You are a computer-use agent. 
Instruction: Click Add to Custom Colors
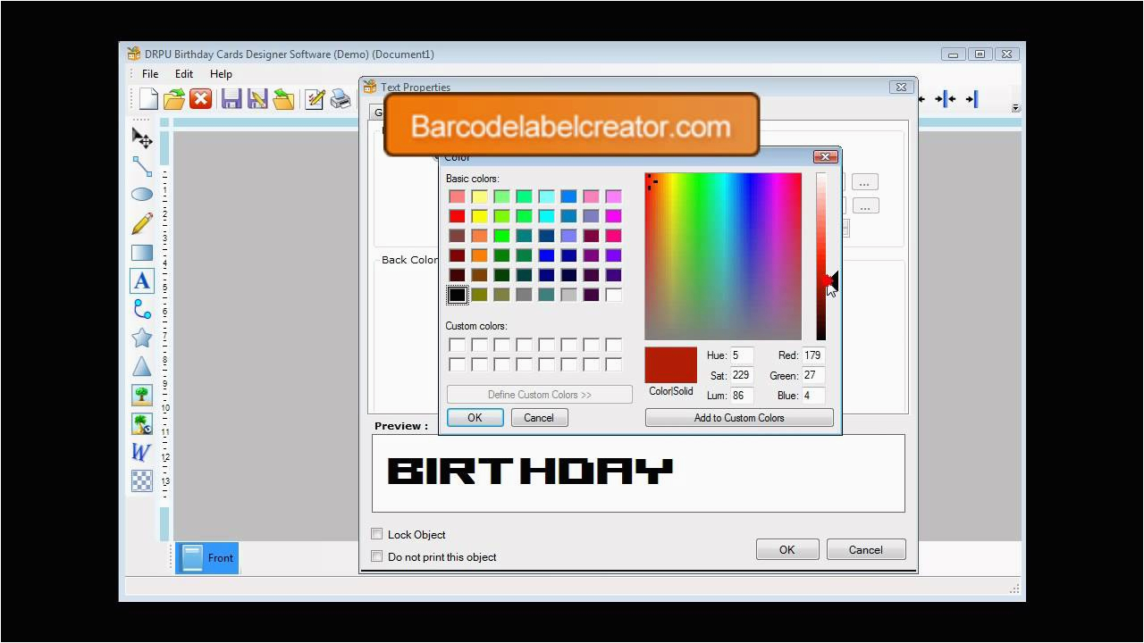pos(739,417)
